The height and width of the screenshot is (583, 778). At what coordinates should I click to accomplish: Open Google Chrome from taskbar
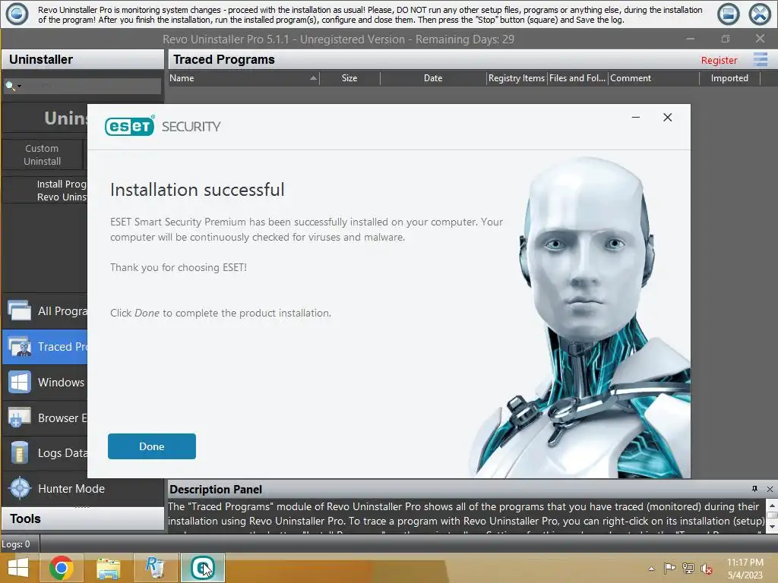pos(61,568)
